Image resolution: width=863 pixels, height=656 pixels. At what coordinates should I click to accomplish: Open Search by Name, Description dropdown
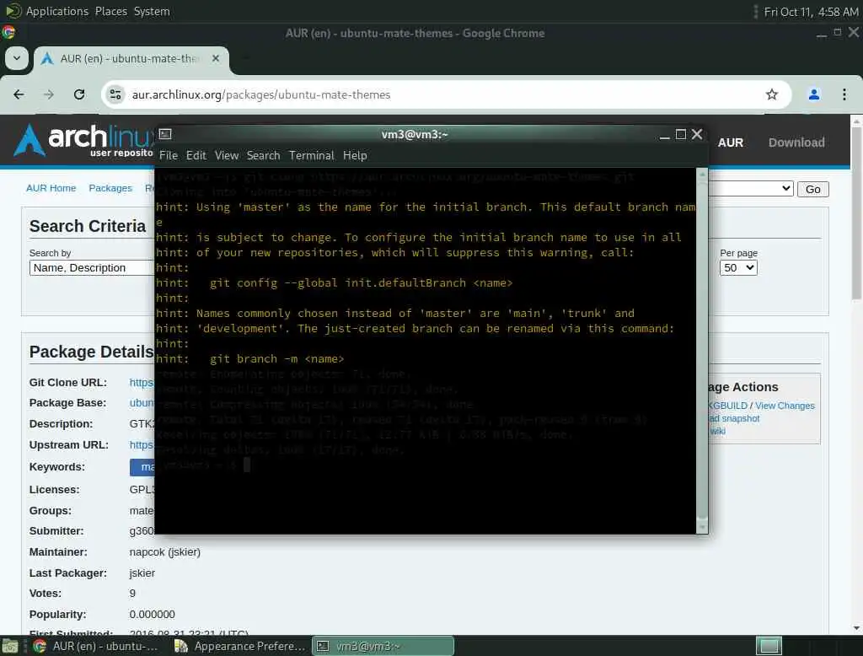(x=92, y=267)
